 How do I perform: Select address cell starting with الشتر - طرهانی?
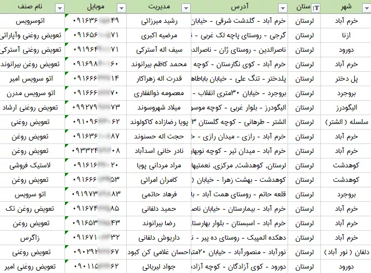(239, 122)
